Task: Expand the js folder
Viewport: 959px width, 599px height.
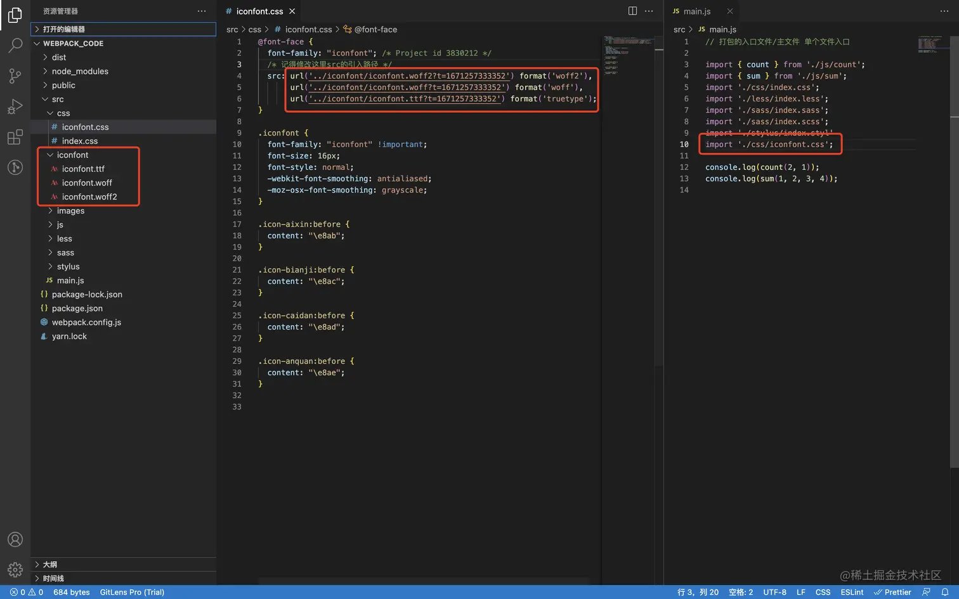Action: pyautogui.click(x=60, y=224)
